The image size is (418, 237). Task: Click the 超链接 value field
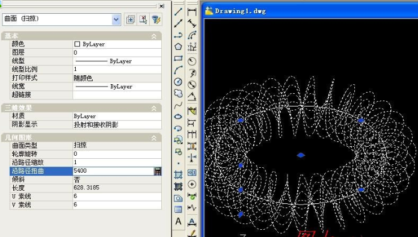pos(117,95)
